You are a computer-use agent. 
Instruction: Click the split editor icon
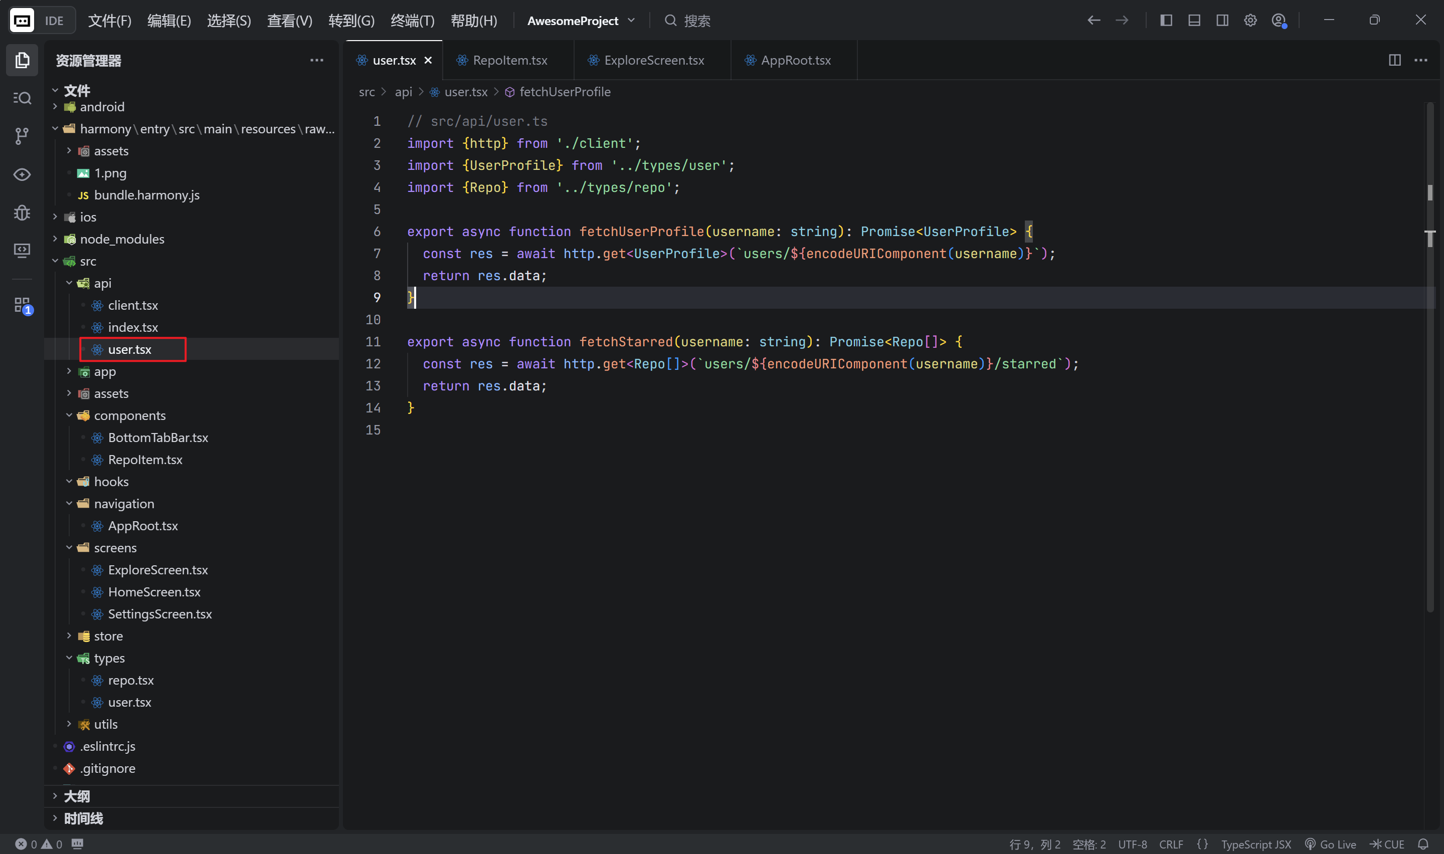(x=1394, y=60)
